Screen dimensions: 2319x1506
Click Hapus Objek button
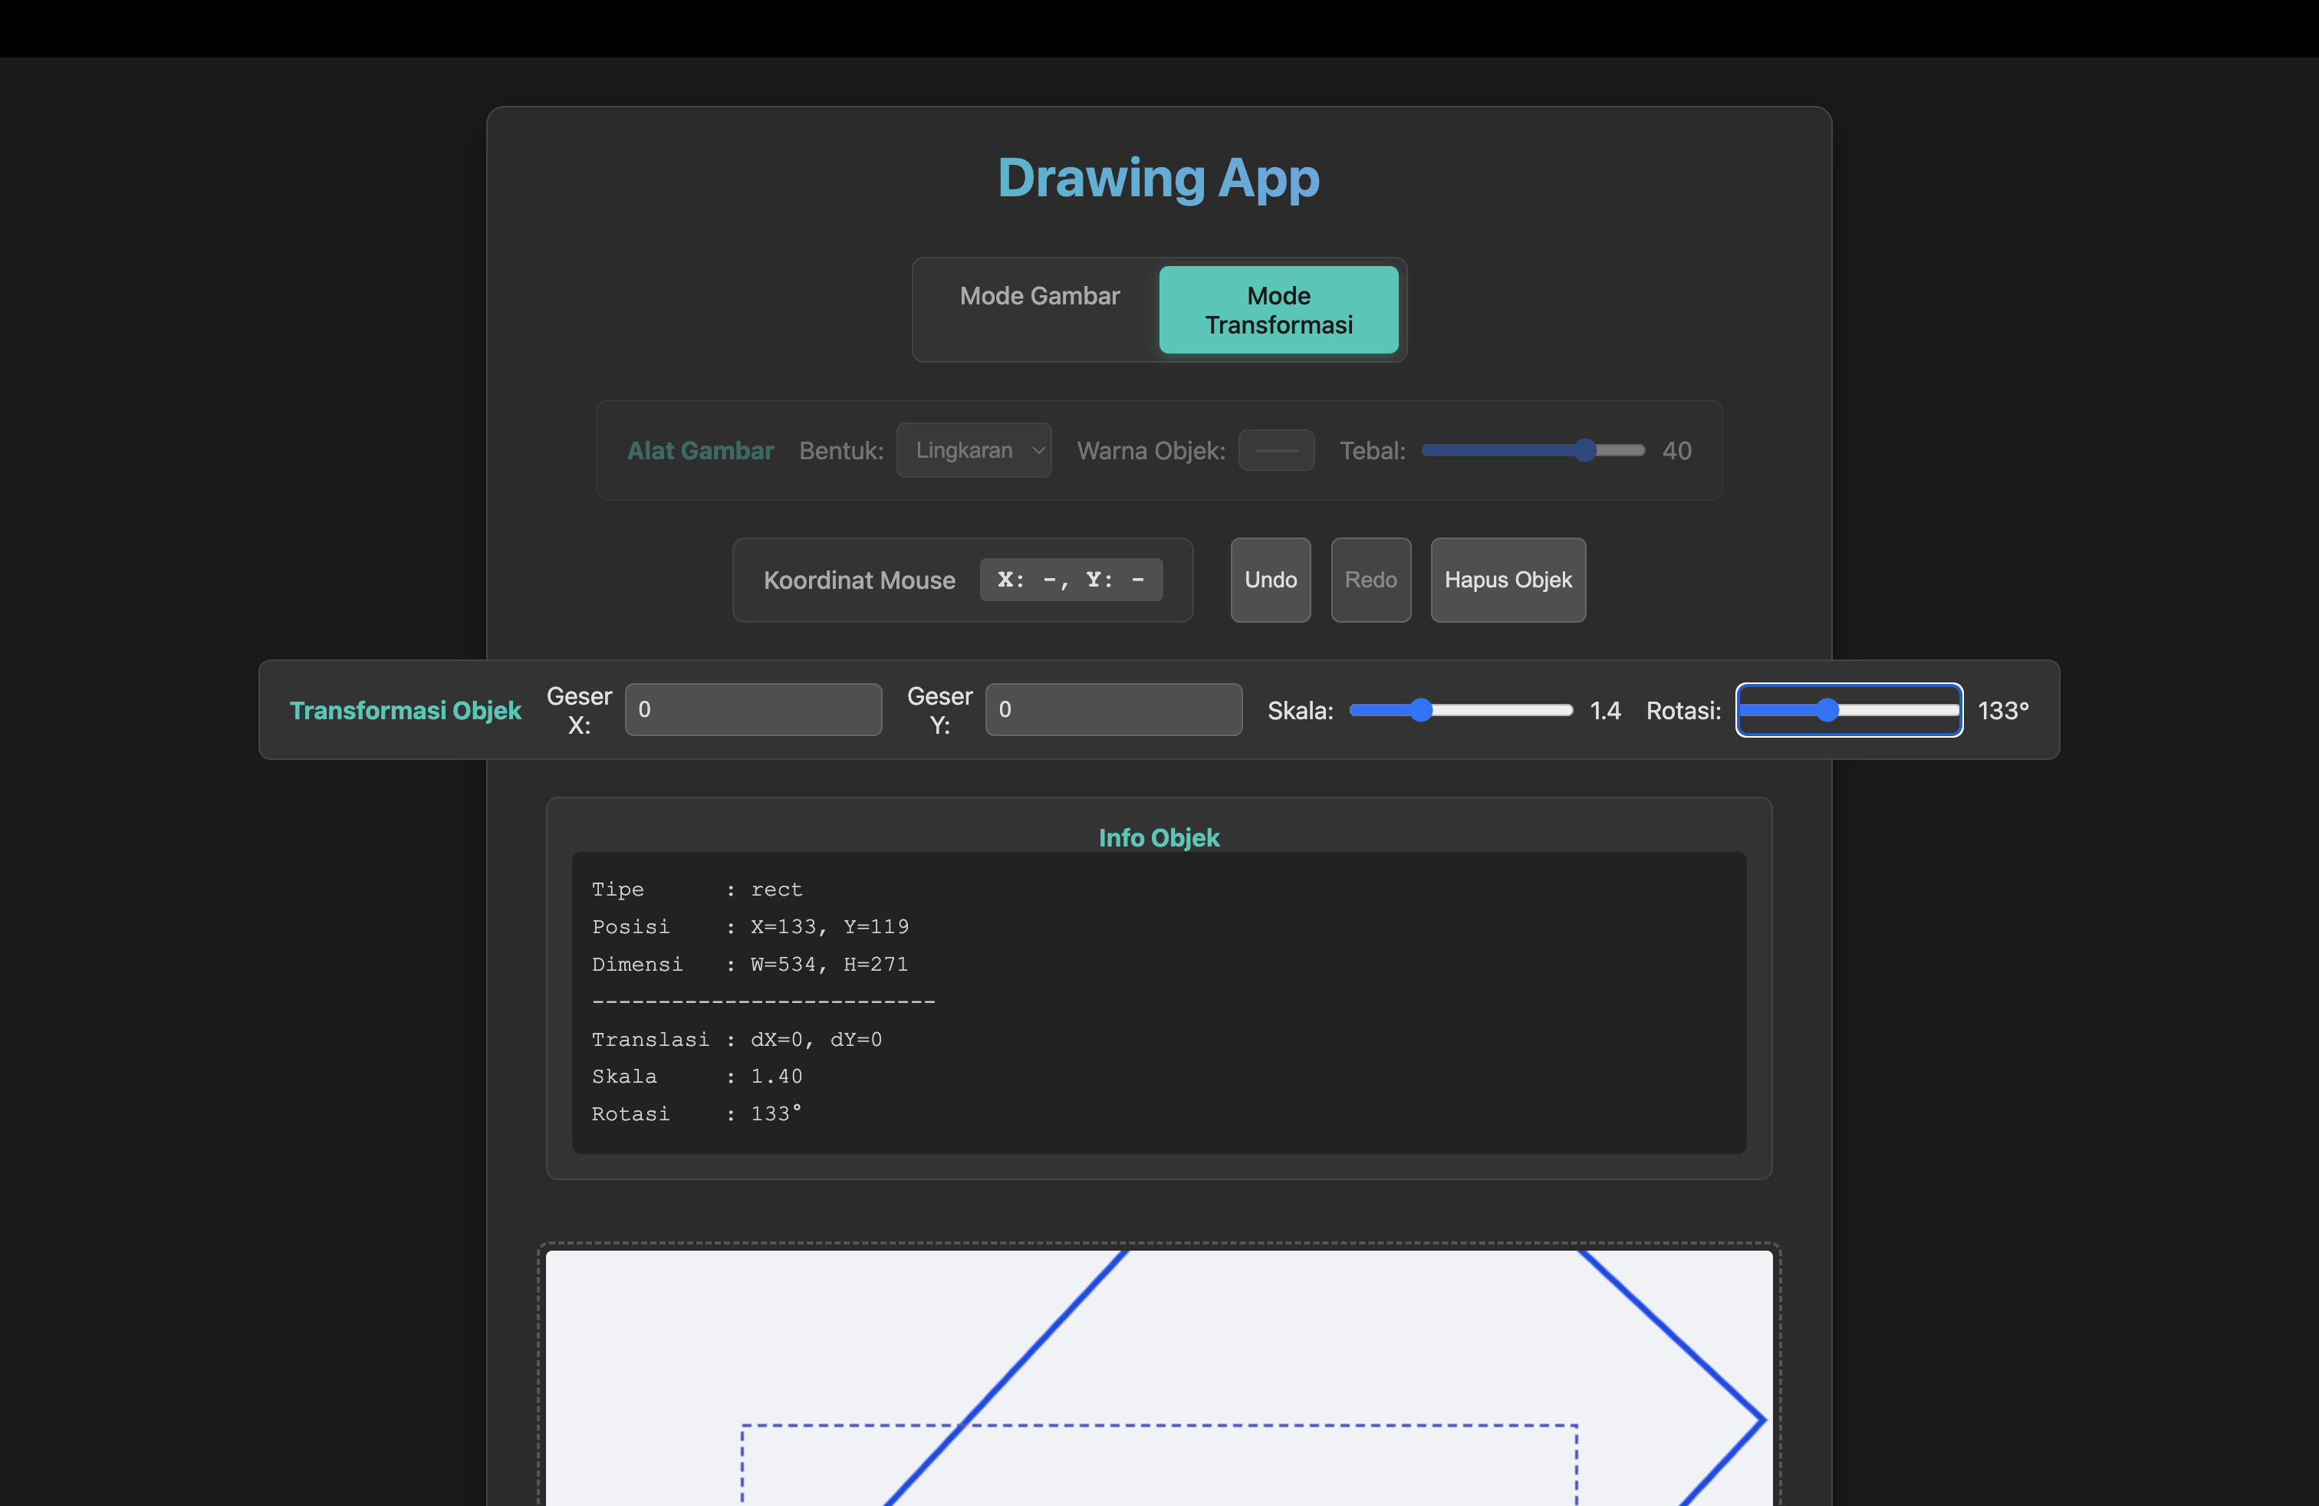coord(1508,580)
